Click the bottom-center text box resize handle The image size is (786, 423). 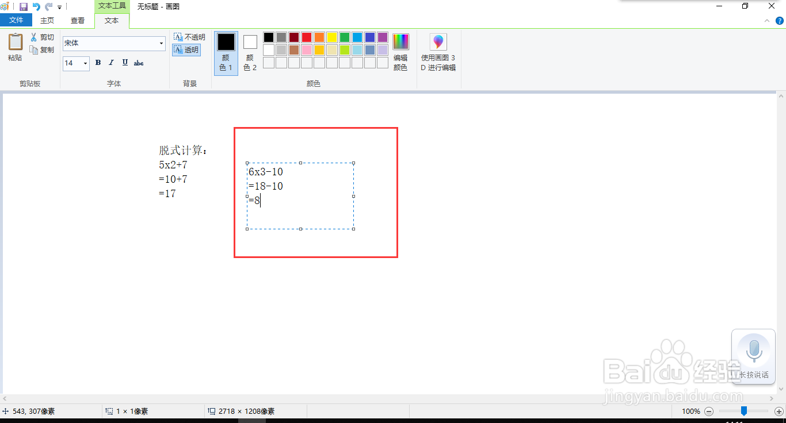[300, 229]
